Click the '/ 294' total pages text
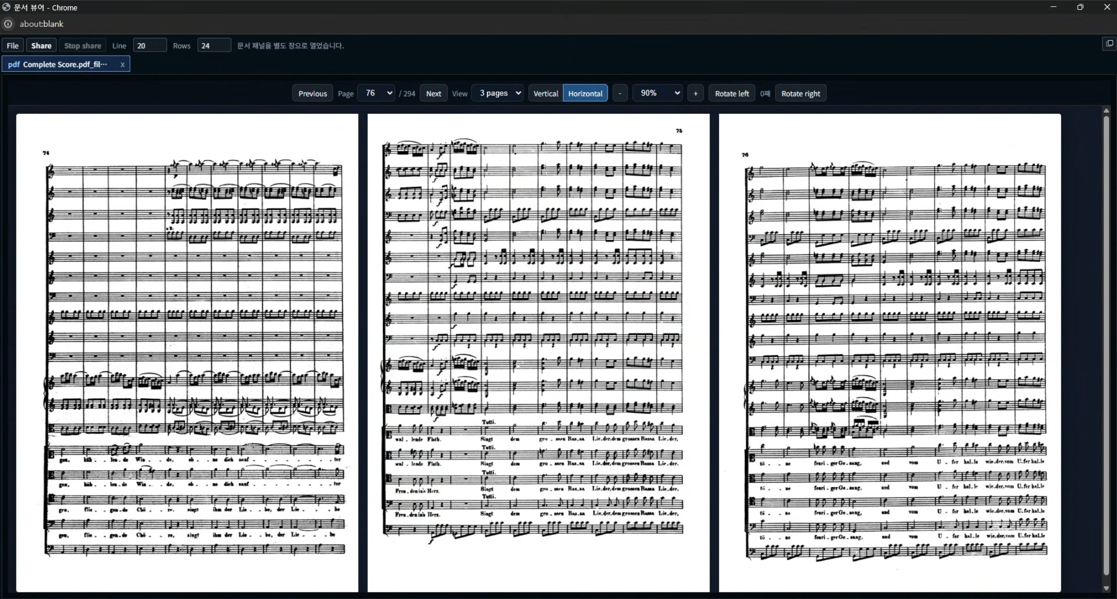 (x=407, y=94)
